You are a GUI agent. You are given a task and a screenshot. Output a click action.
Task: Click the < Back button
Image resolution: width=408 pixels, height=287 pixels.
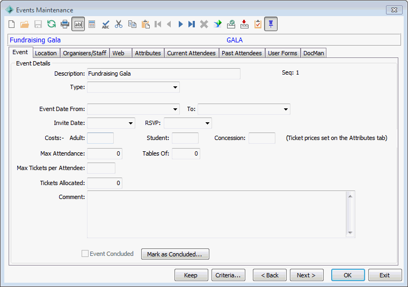coord(269,275)
